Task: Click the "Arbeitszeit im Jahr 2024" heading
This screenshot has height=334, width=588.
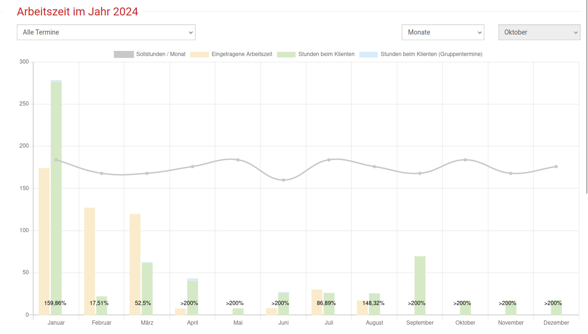Action: coord(77,12)
